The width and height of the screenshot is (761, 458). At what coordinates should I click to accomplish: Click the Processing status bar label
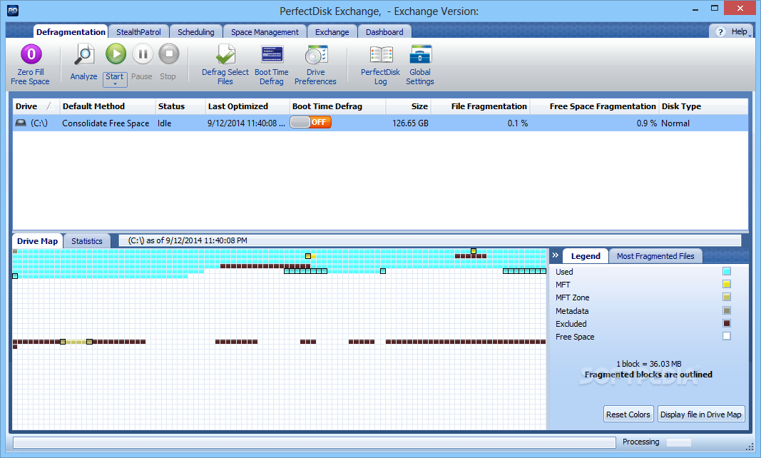(640, 442)
